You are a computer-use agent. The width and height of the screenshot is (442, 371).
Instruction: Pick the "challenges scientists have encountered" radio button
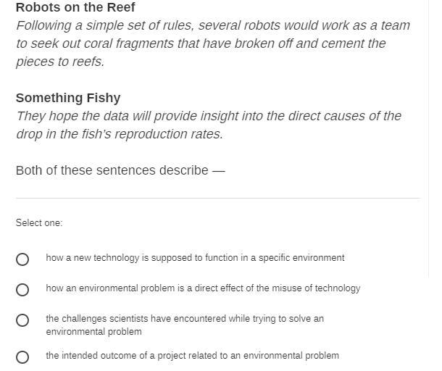(x=22, y=320)
